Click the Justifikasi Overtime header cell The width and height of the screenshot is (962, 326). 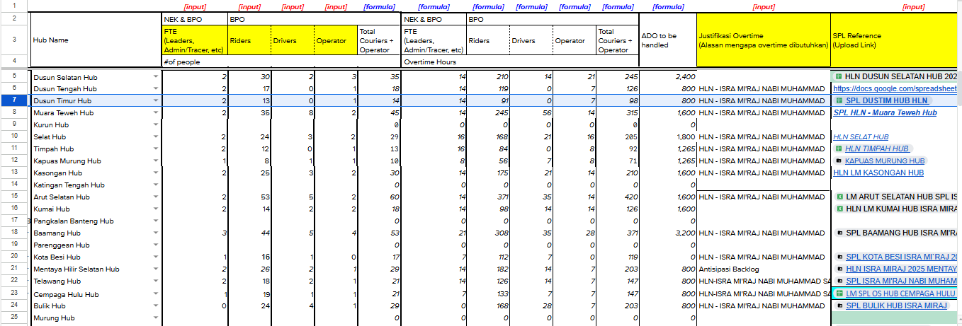pyautogui.click(x=764, y=40)
